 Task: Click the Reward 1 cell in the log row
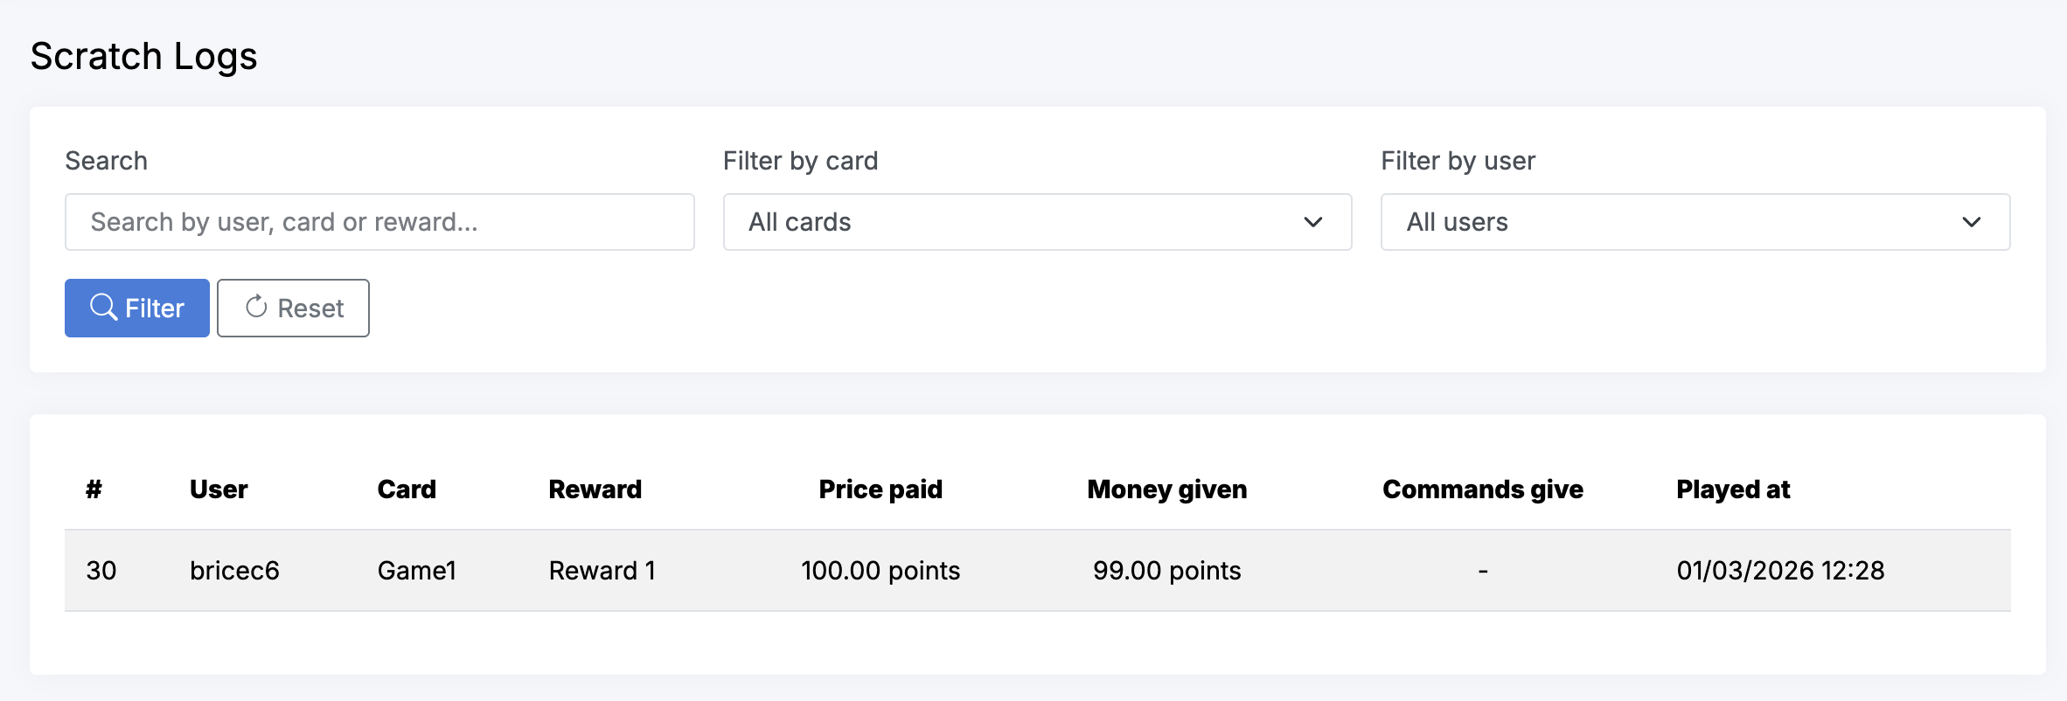[602, 571]
